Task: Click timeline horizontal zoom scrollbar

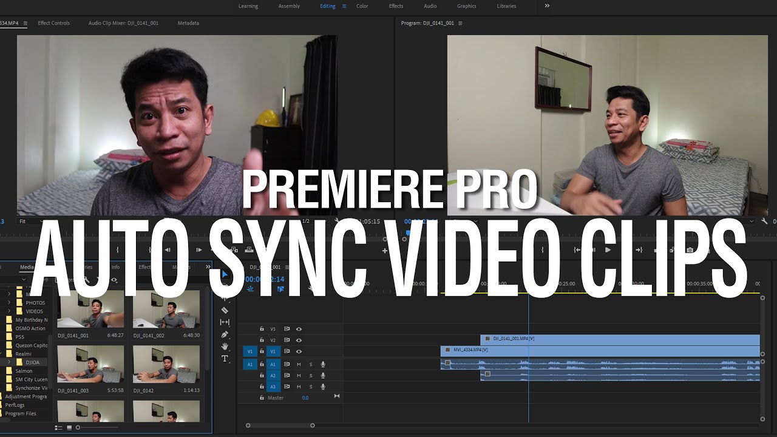Action: (280, 425)
